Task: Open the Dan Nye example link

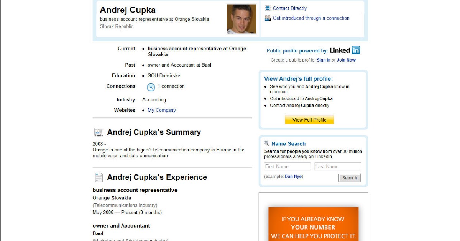Action: coord(293,177)
